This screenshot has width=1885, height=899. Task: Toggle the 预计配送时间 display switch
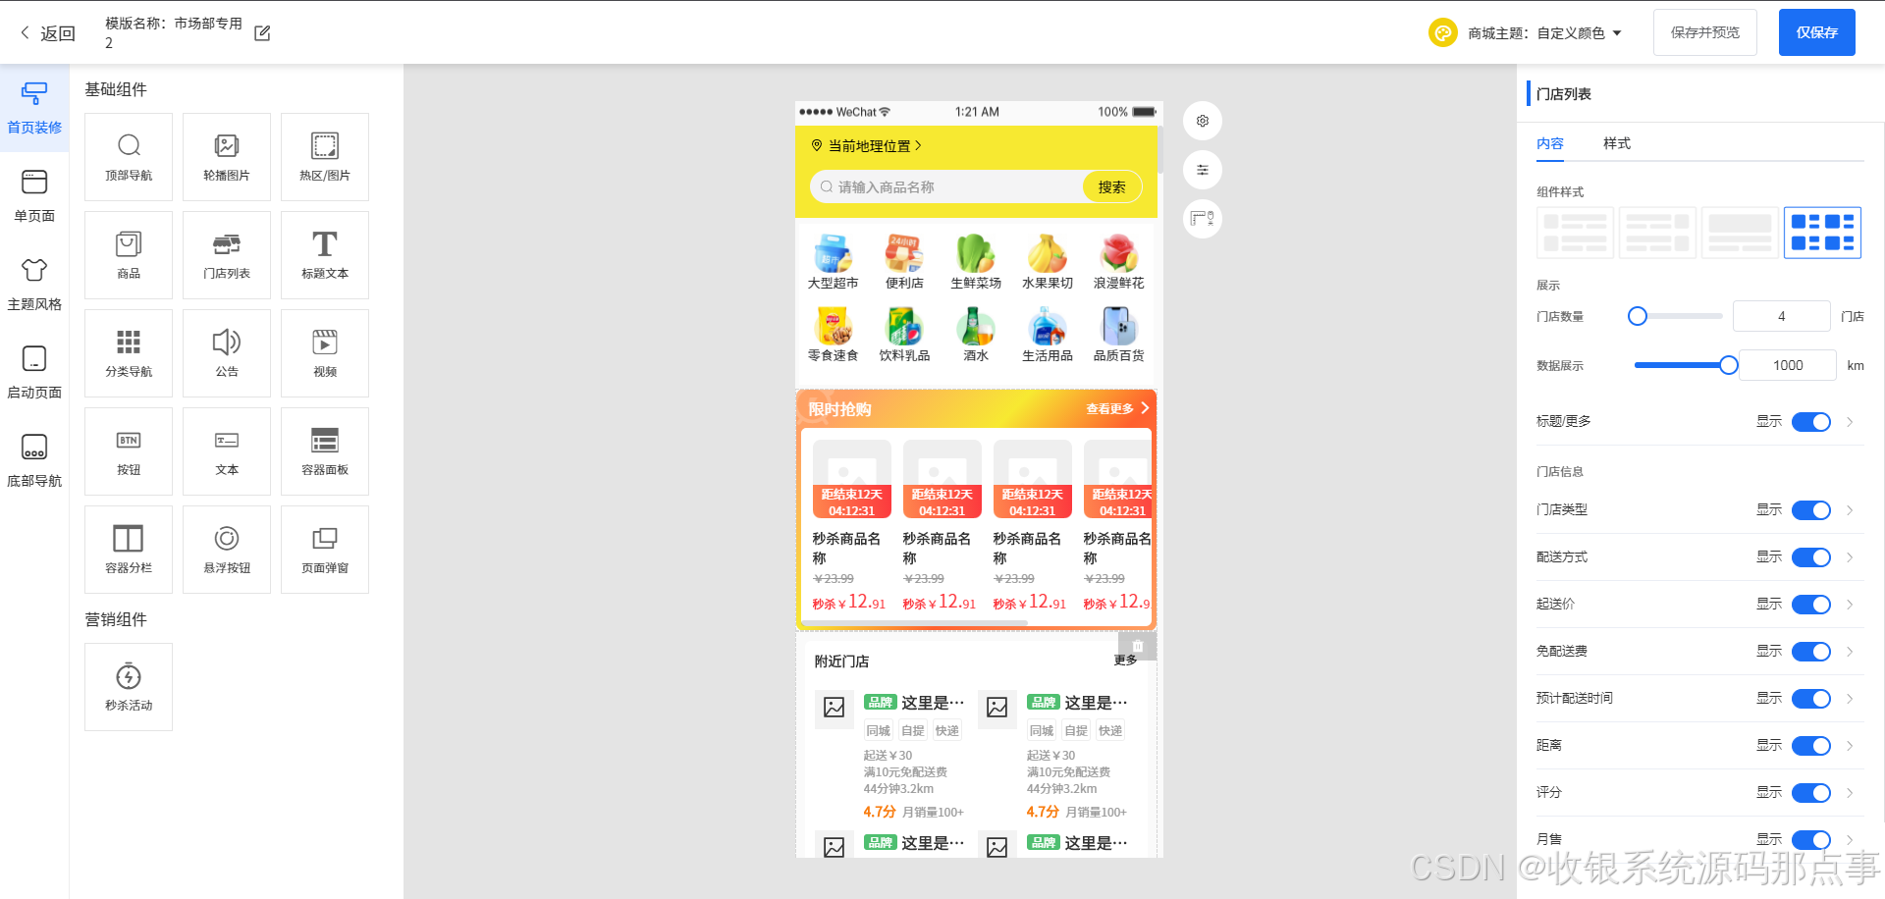(x=1811, y=699)
